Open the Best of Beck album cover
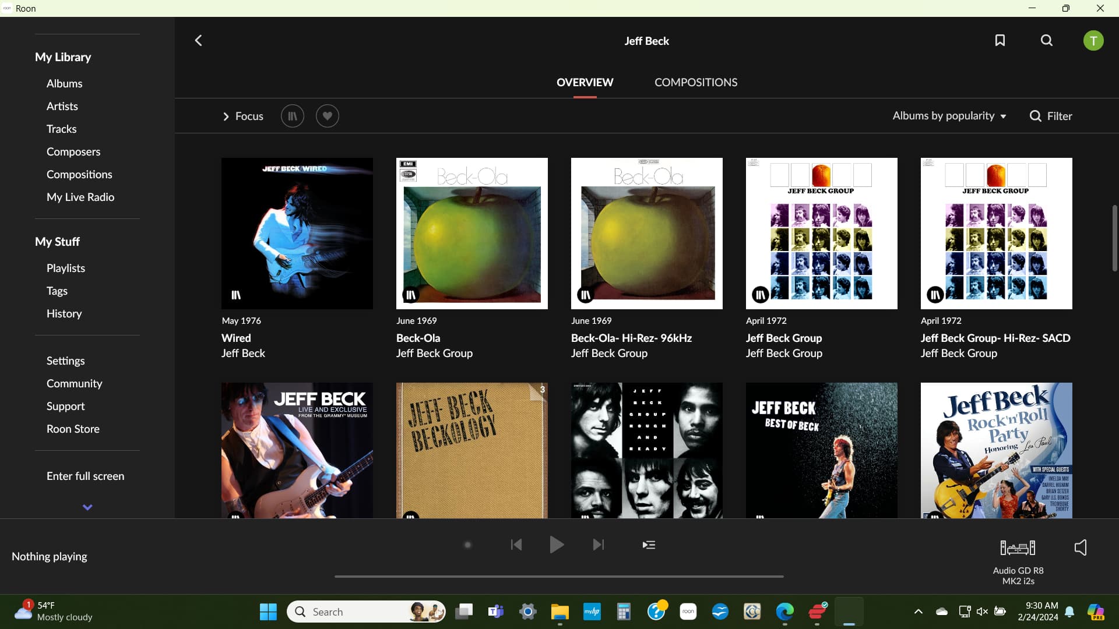Screen dimensions: 1119x629 pos(822,450)
